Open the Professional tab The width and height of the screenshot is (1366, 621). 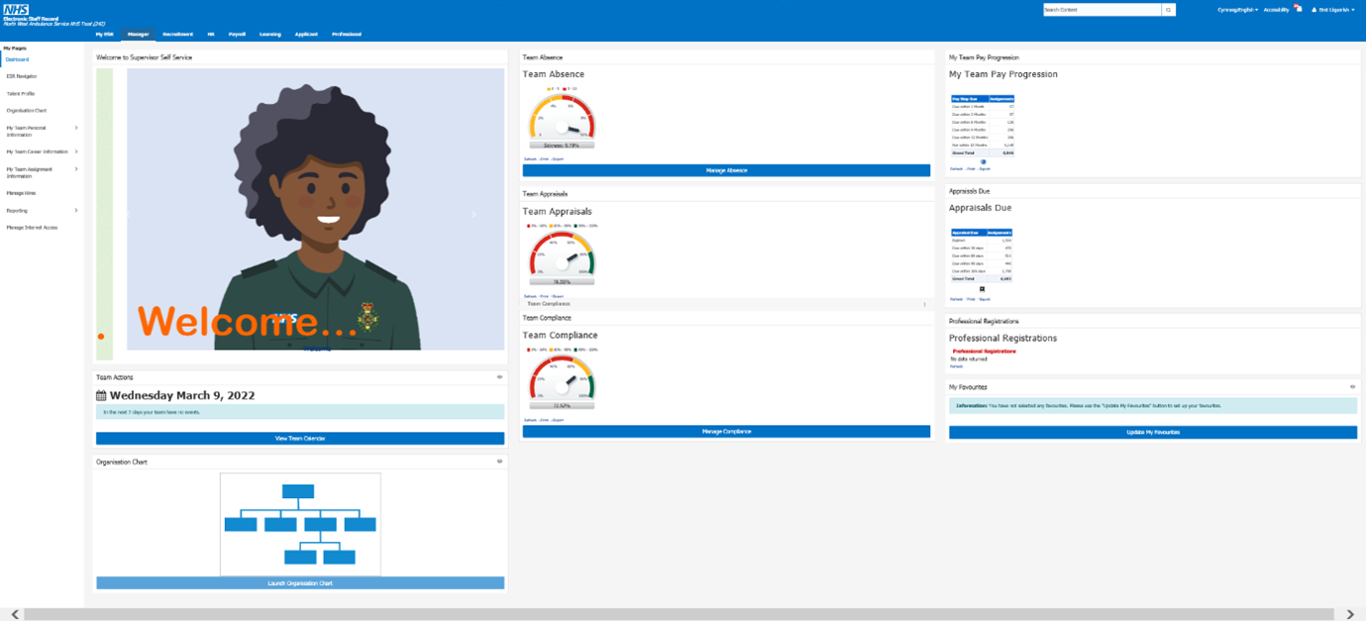point(347,34)
